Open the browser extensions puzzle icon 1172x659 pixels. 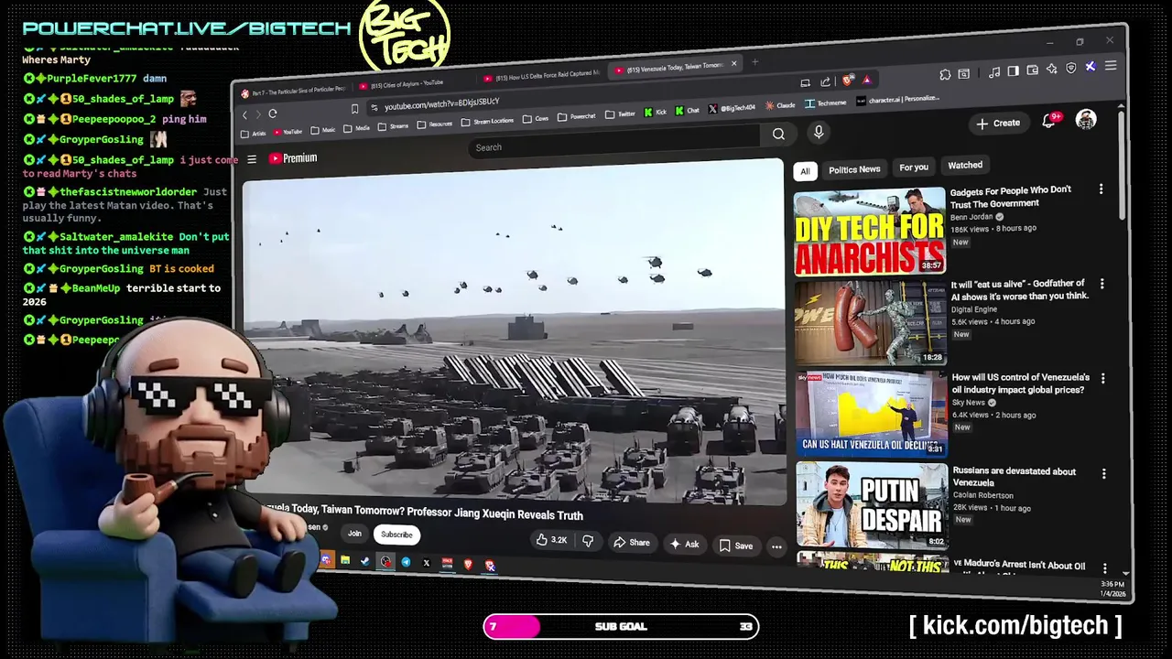(x=945, y=74)
